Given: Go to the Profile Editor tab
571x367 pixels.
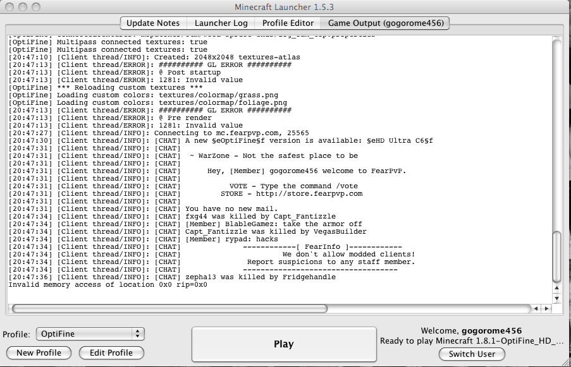Looking at the screenshot, I should (287, 23).
